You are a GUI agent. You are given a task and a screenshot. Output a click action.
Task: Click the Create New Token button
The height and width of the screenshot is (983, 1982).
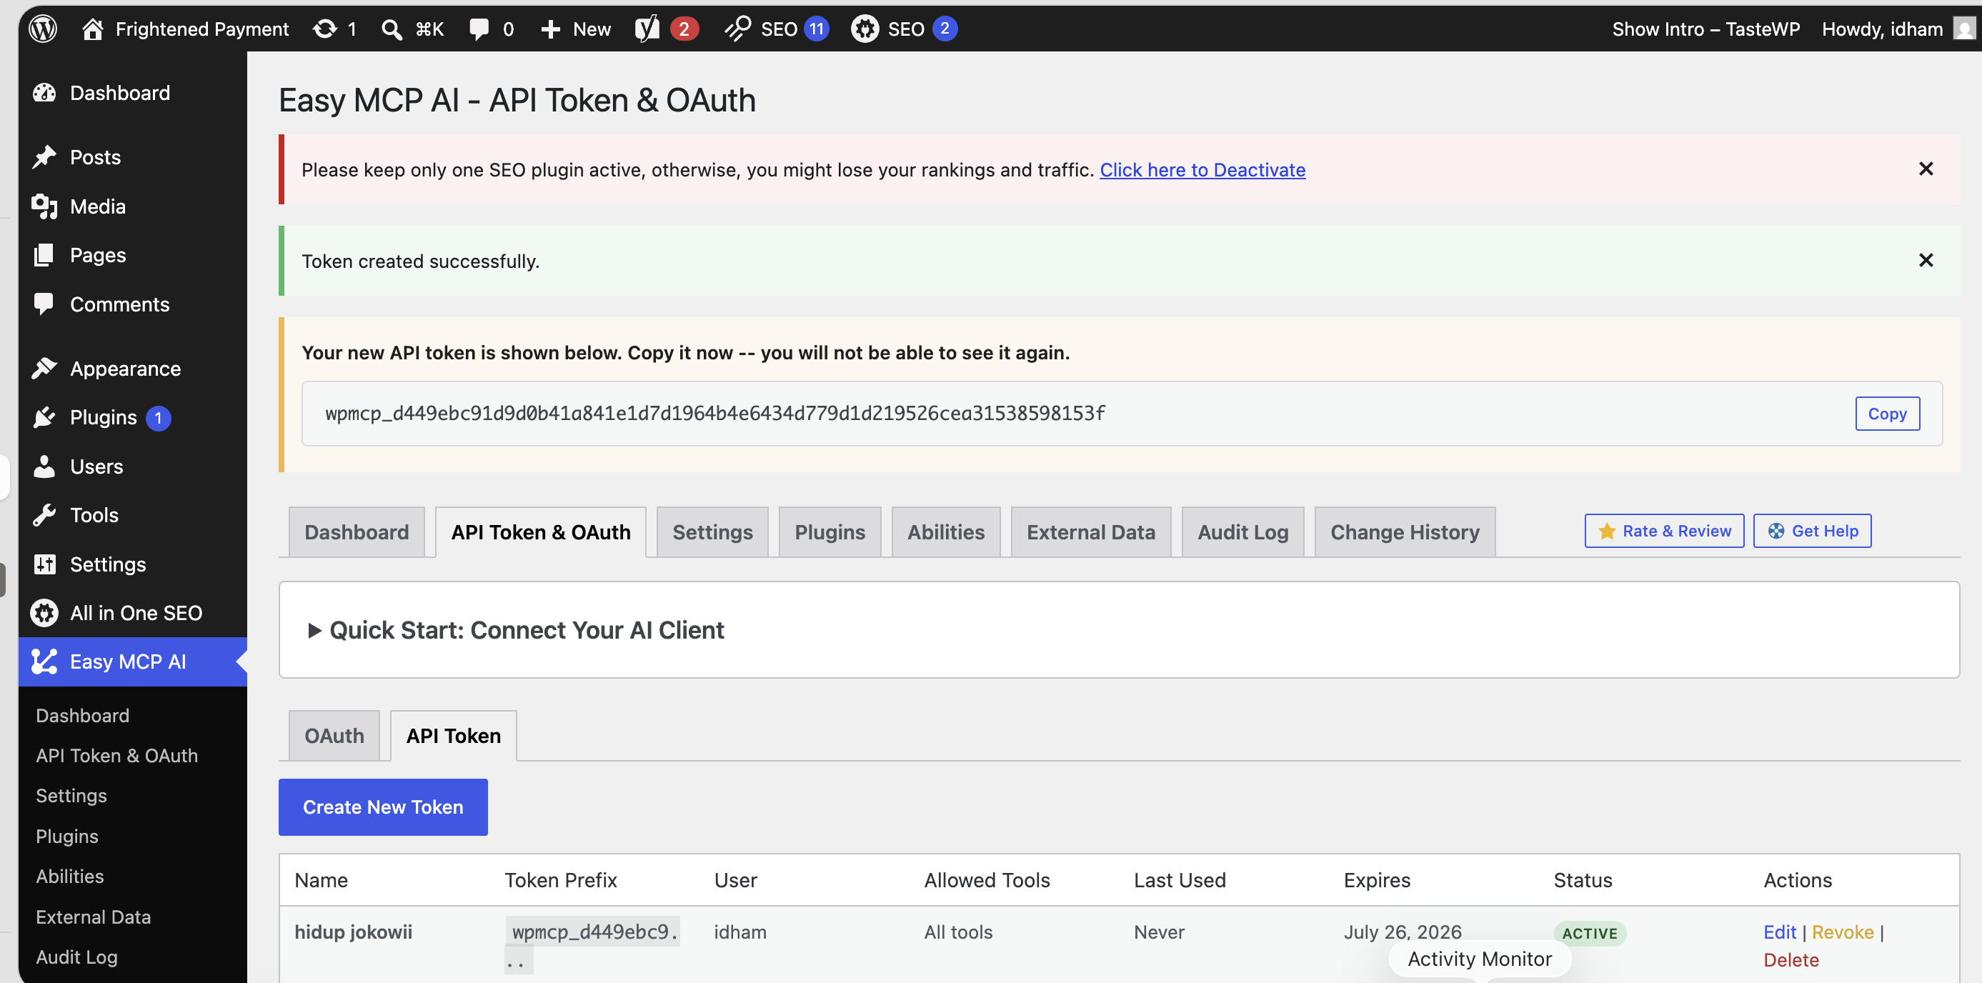tap(383, 807)
